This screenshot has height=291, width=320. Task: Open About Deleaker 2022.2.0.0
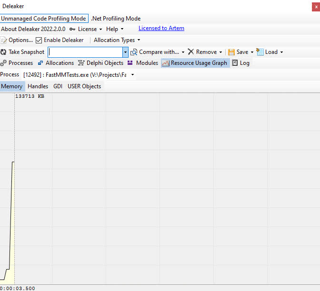33,29
